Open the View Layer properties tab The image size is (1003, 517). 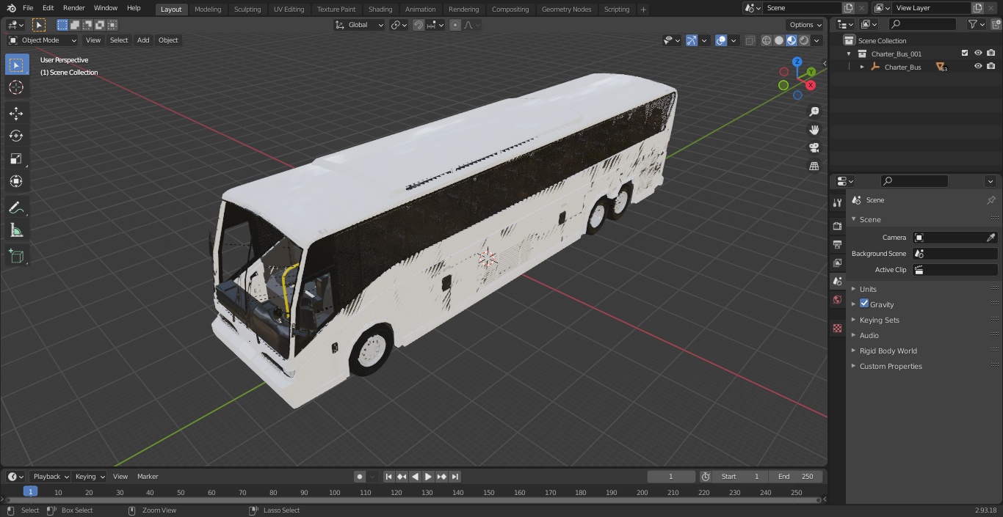[837, 263]
